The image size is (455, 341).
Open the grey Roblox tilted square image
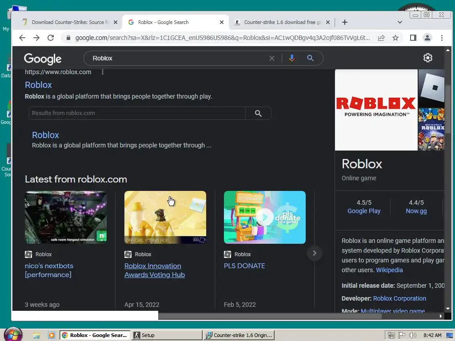click(x=431, y=88)
